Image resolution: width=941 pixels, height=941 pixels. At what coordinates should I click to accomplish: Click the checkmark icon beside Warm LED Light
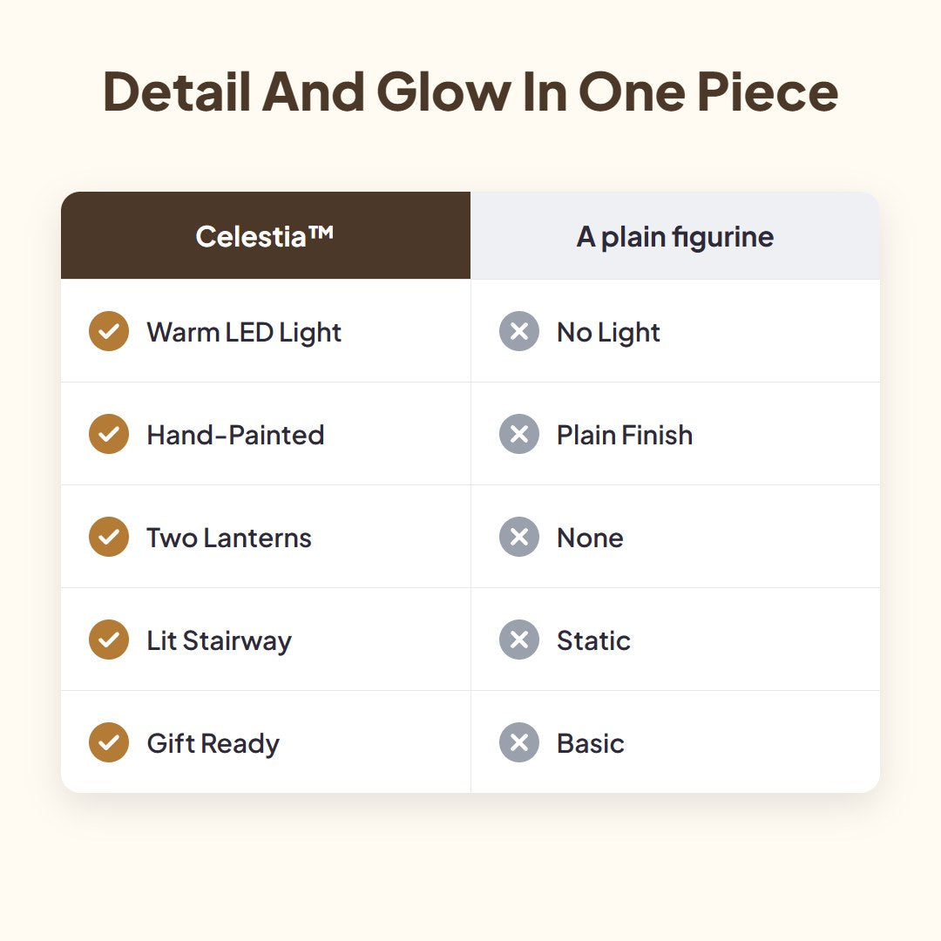[x=109, y=331]
